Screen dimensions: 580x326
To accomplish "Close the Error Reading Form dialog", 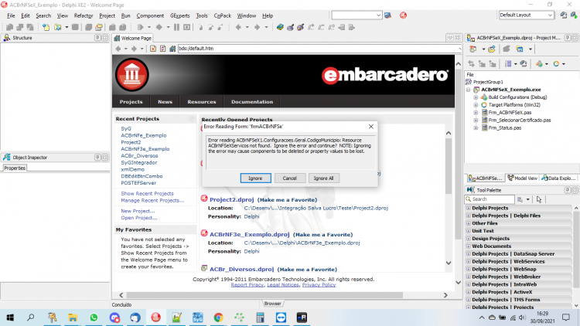I will [371, 127].
